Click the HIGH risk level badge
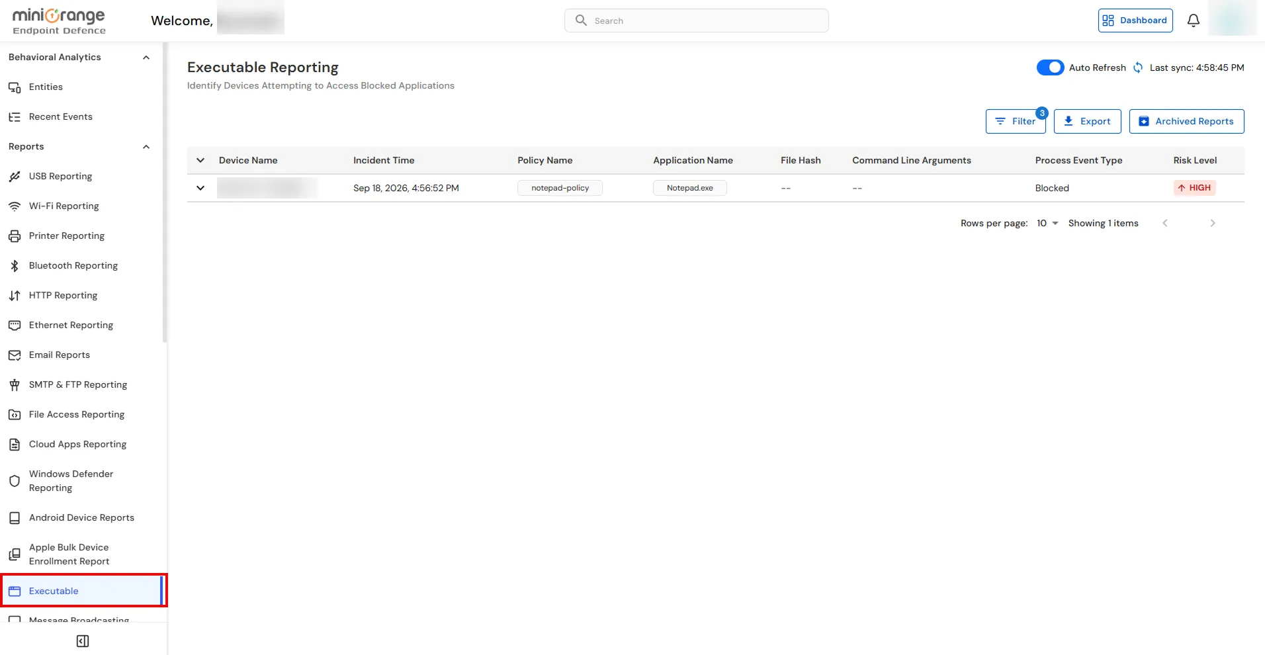 click(x=1195, y=188)
